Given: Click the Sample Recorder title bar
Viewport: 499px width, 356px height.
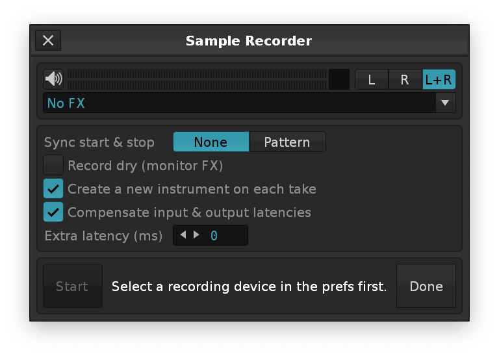Looking at the screenshot, I should 249,41.
